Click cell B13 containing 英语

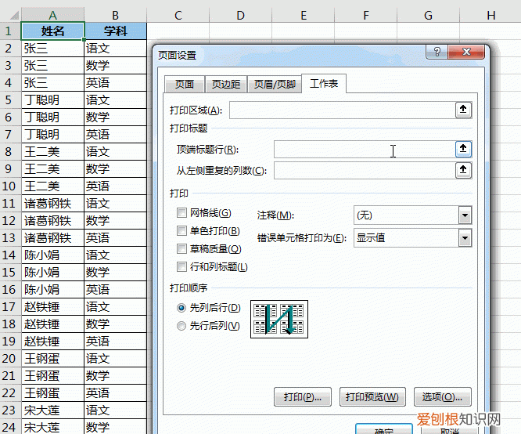coord(115,238)
